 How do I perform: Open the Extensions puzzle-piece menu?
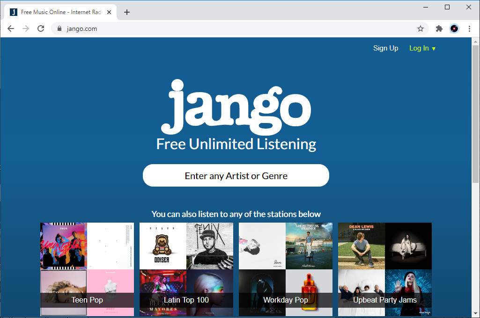point(439,29)
